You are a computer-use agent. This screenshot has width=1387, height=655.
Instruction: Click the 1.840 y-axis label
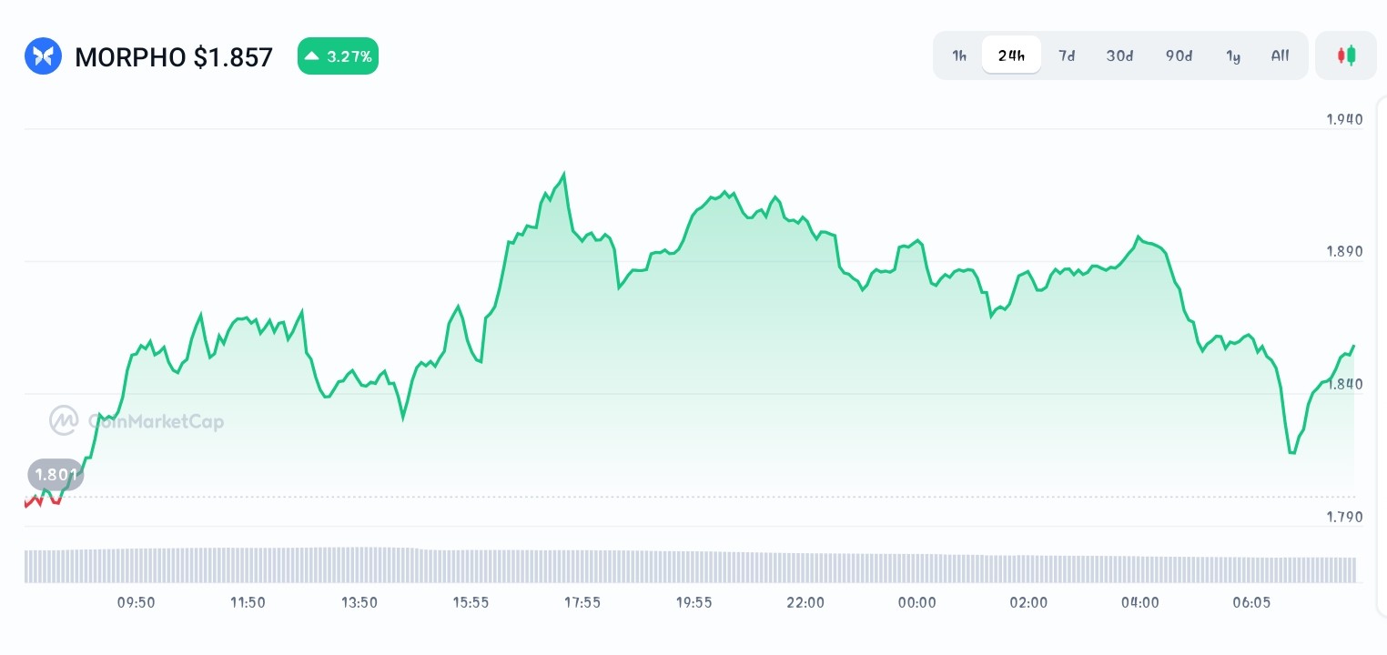tap(1344, 384)
